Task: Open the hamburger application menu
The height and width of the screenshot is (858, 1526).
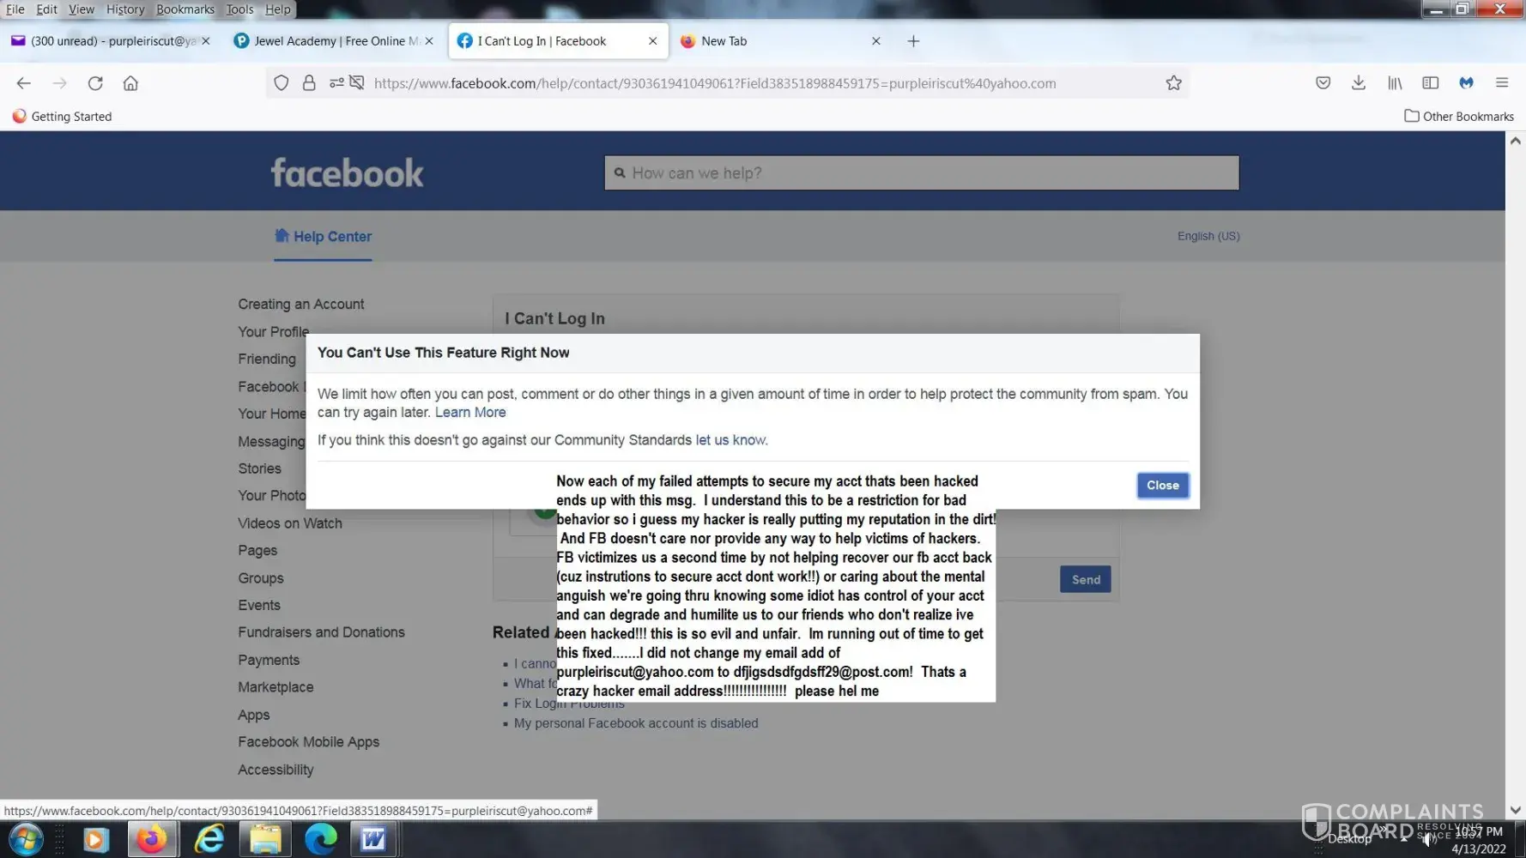Action: pyautogui.click(x=1501, y=83)
